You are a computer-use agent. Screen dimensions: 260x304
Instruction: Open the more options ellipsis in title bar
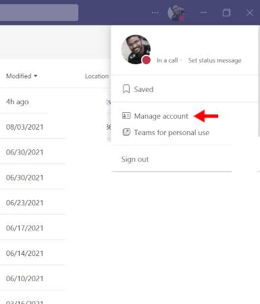click(155, 13)
